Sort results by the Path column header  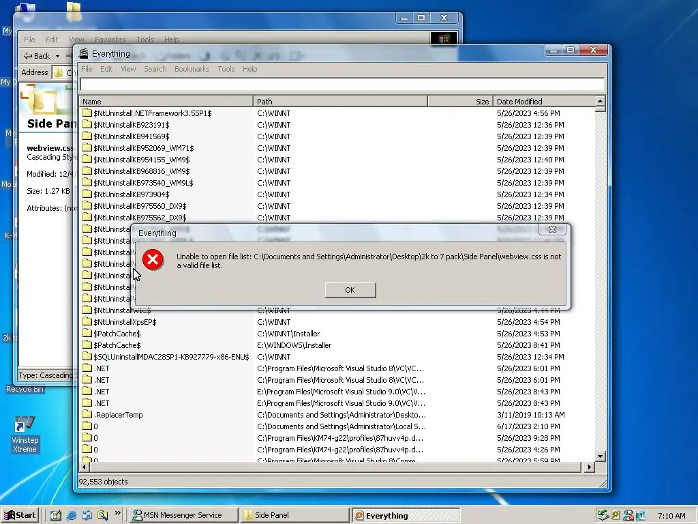pos(341,102)
